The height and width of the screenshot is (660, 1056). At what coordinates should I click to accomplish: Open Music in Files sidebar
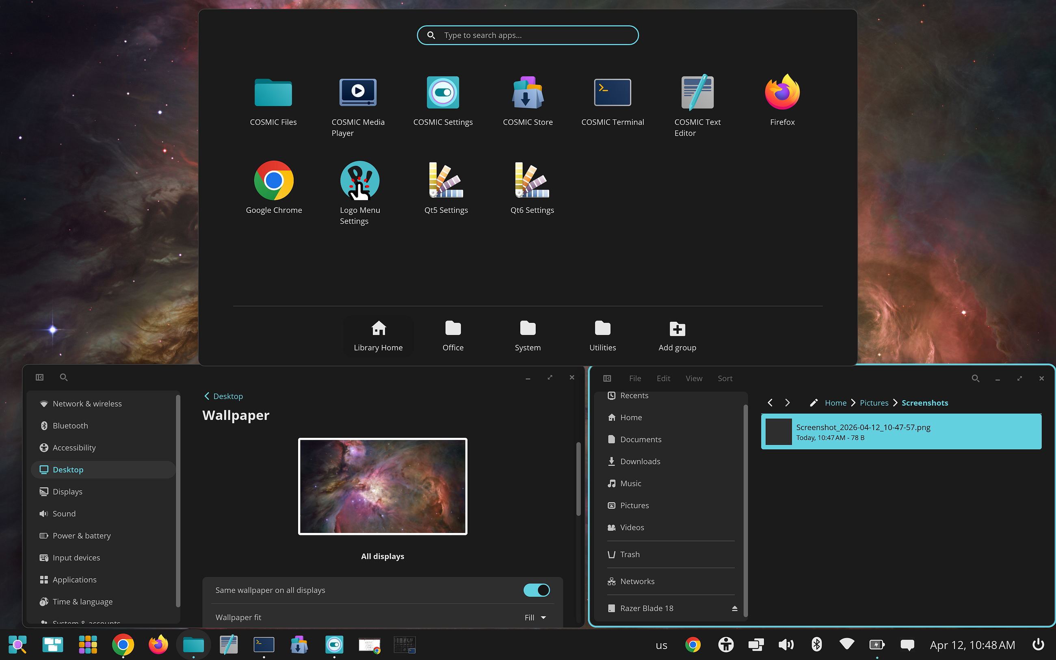coord(671,483)
